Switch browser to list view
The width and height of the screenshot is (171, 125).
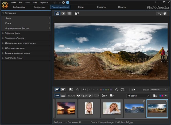pos(63,96)
